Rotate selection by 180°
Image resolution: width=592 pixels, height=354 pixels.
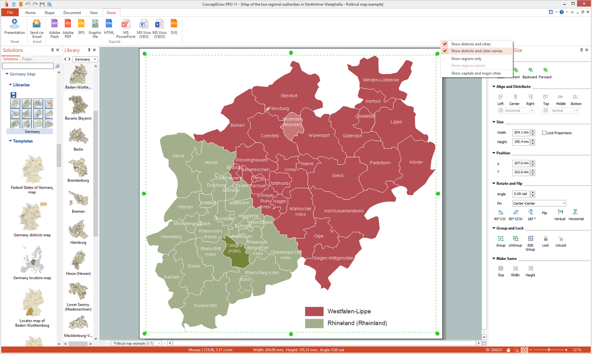click(x=532, y=215)
